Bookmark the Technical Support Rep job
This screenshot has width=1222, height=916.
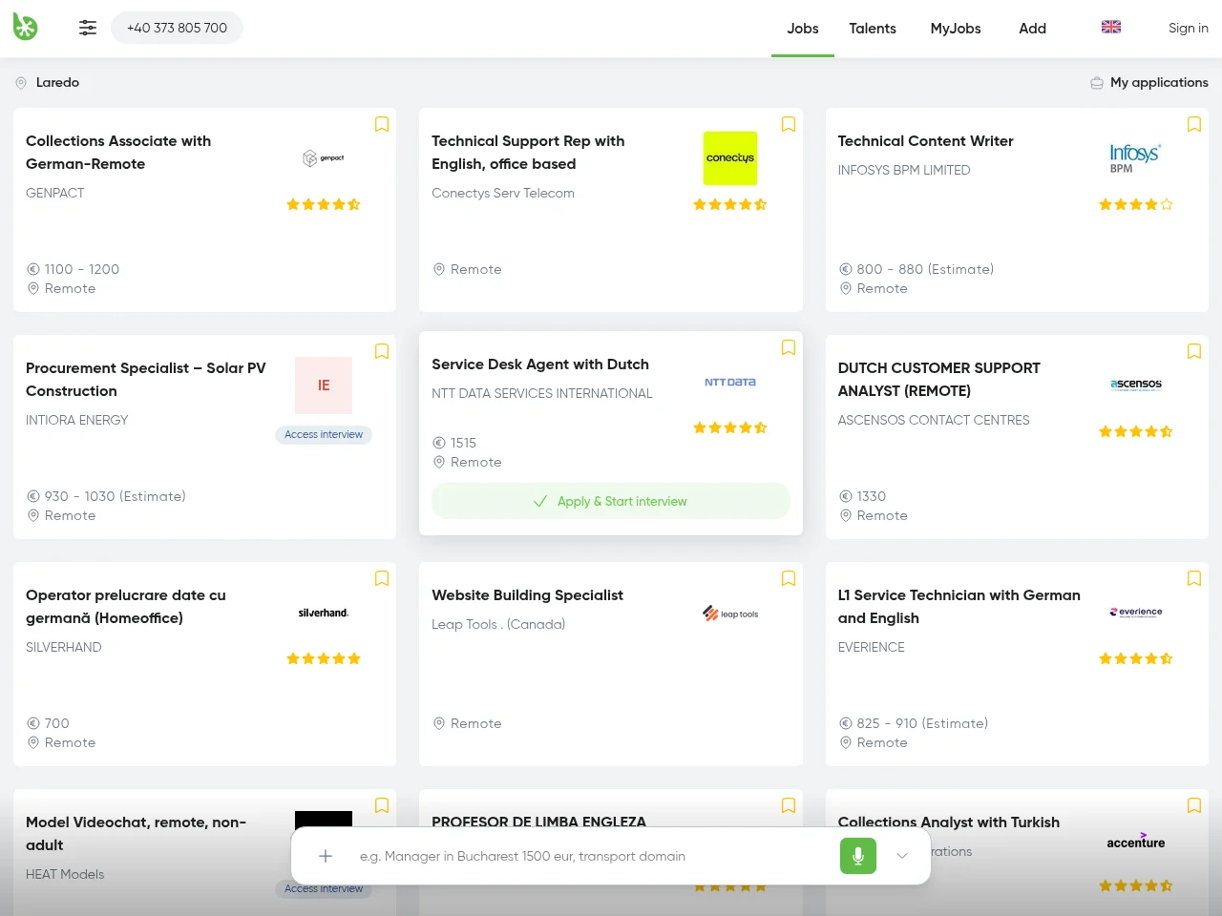(789, 124)
